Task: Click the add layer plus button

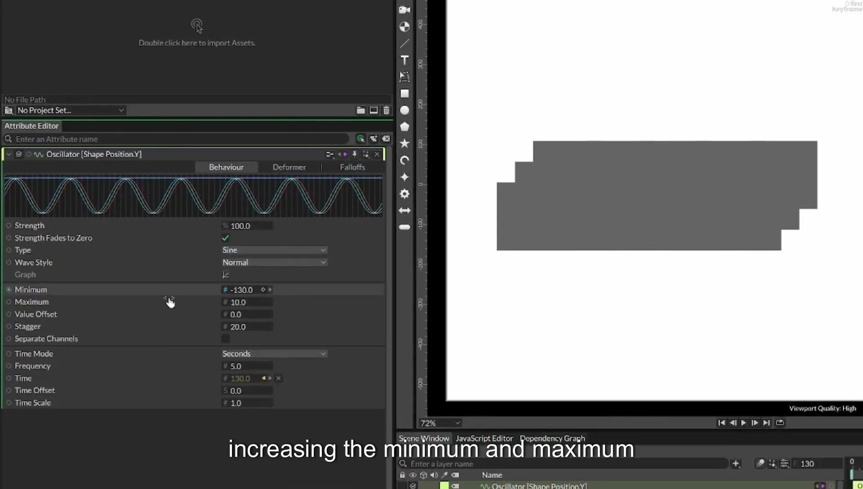Action: coord(736,463)
